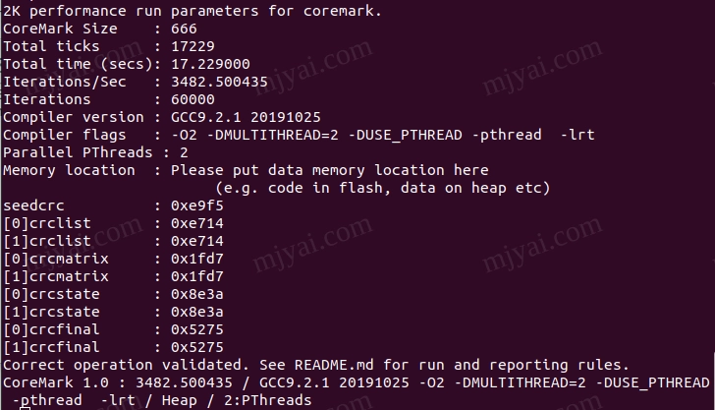Click the -DMULTITHREAD=2 compiler flag

(x=273, y=135)
